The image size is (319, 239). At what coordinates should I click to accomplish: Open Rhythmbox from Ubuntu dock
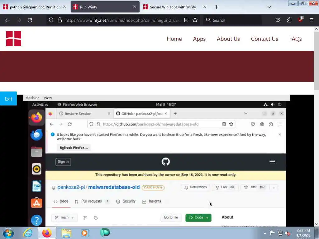(37, 169)
